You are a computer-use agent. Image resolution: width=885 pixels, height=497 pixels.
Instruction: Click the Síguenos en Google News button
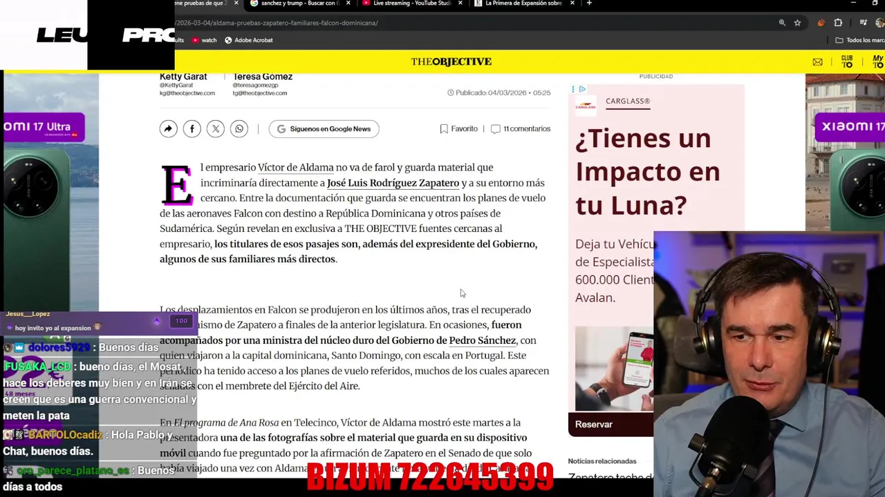pos(324,129)
